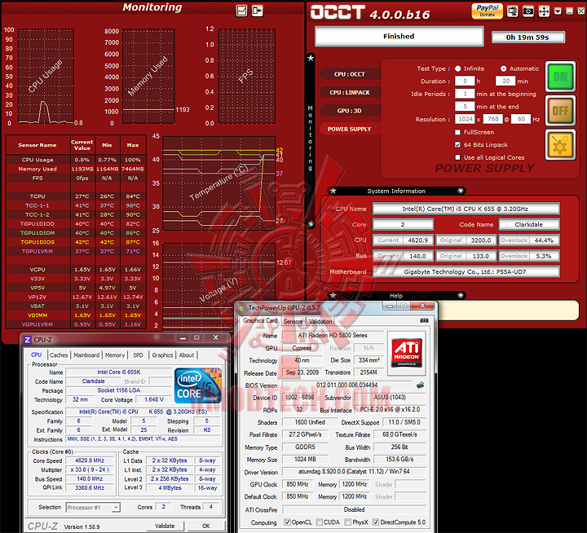This screenshot has height=533, width=587.
Task: Select the Automatic test type radio button
Action: click(x=504, y=68)
